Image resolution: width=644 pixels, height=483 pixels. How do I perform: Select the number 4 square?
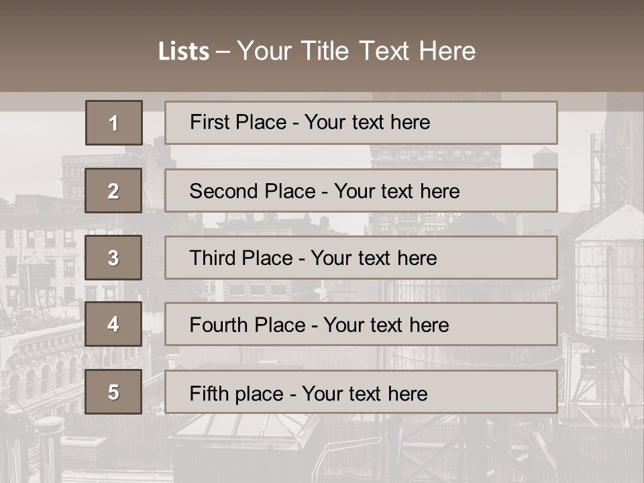tap(113, 324)
